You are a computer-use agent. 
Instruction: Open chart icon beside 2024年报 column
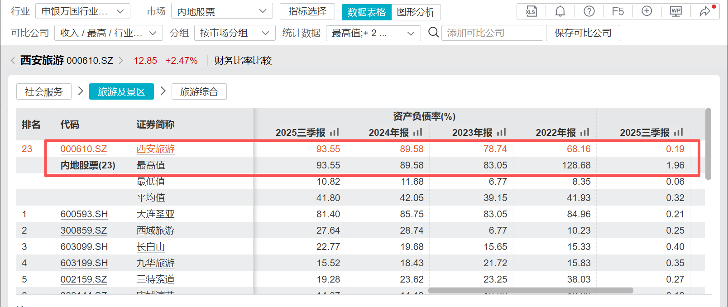click(418, 132)
